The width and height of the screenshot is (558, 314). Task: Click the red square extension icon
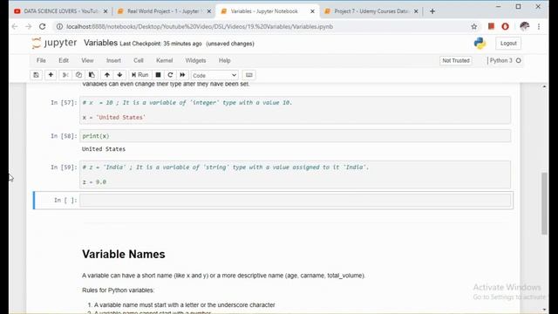pyautogui.click(x=491, y=26)
